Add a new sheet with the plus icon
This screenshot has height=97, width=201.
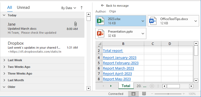[152, 86]
